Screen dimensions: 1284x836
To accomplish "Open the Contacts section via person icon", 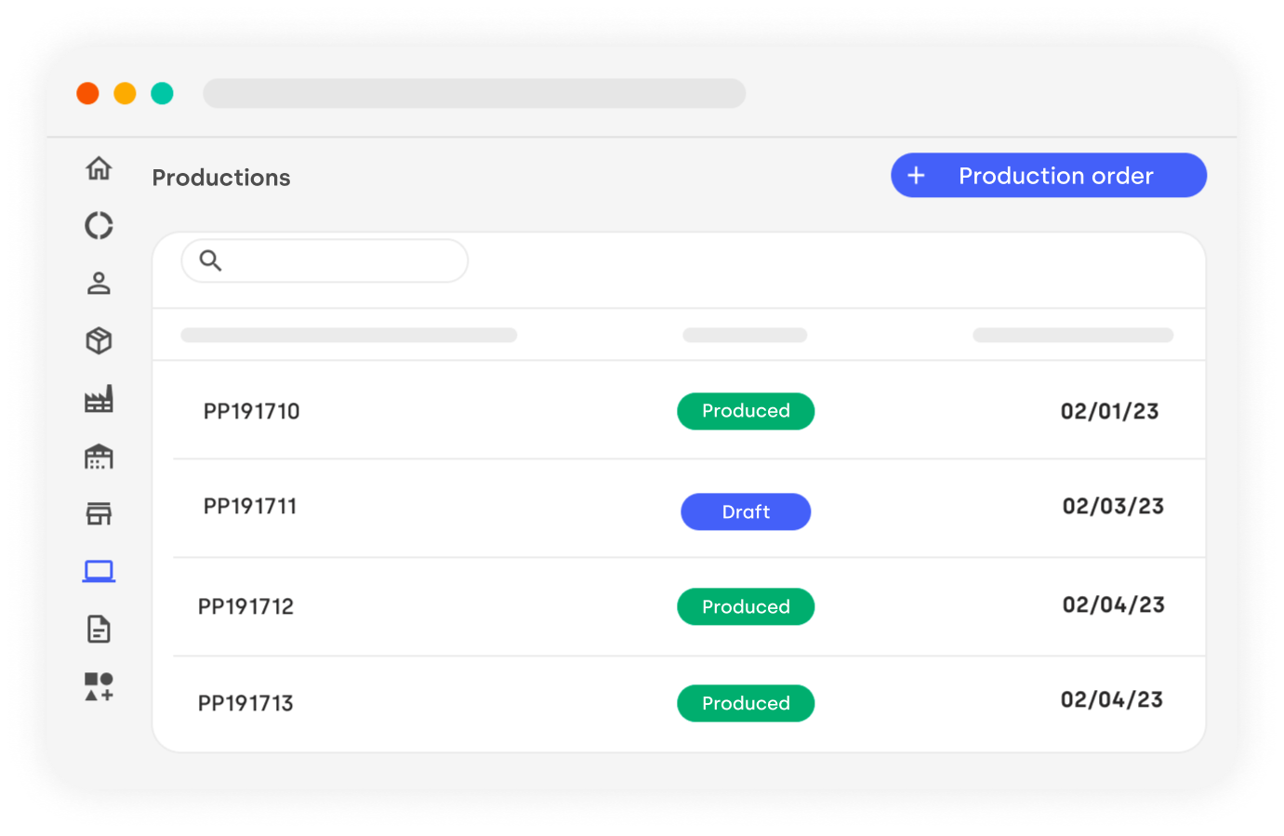I will [99, 284].
